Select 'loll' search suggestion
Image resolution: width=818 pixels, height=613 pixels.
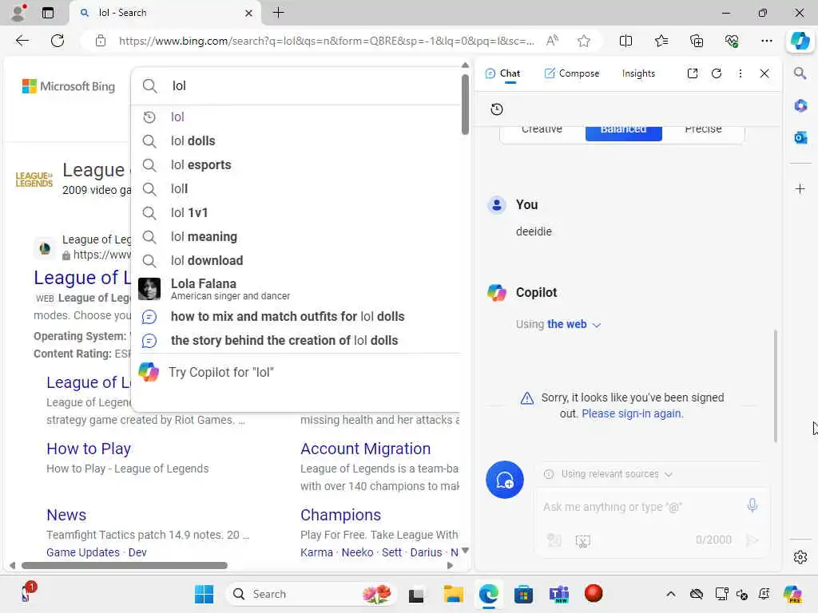296,188
